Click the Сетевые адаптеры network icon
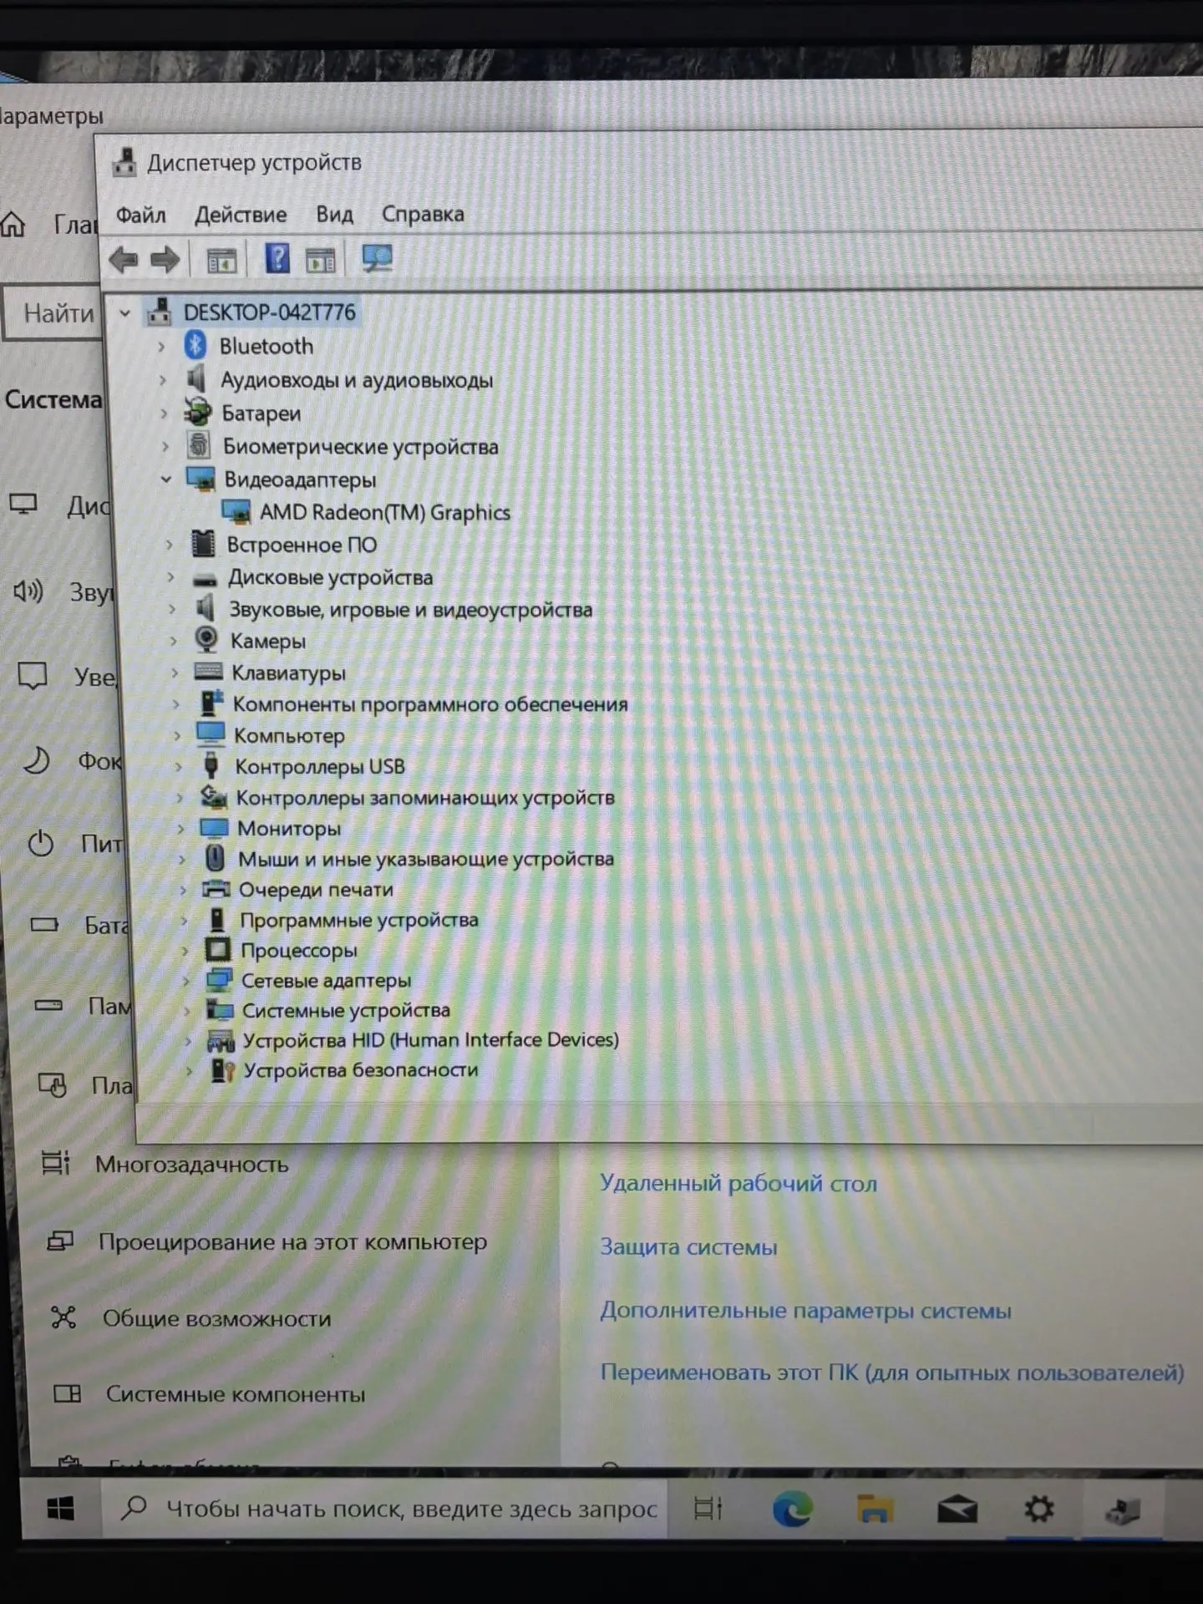The height and width of the screenshot is (1604, 1203). click(220, 980)
